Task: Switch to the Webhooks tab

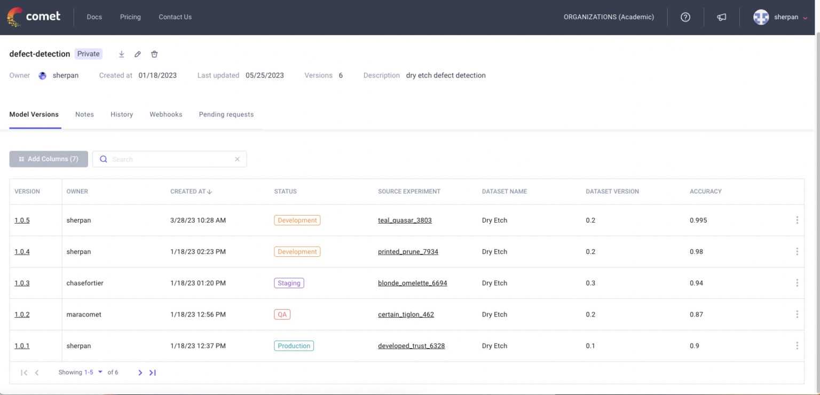Action: click(165, 114)
